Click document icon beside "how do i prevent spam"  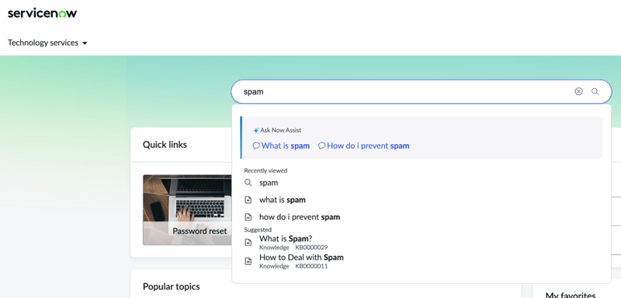pyautogui.click(x=248, y=217)
